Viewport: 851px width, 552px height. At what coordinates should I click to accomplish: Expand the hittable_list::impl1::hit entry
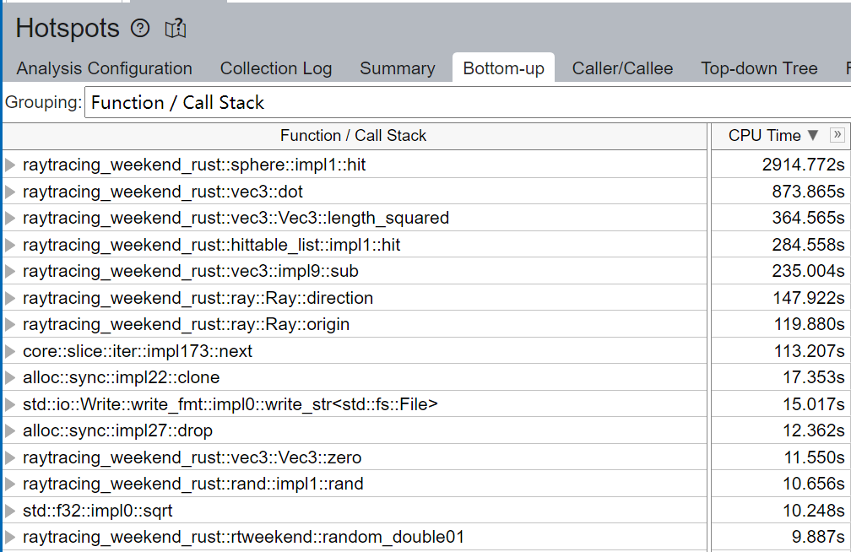pyautogui.click(x=9, y=245)
